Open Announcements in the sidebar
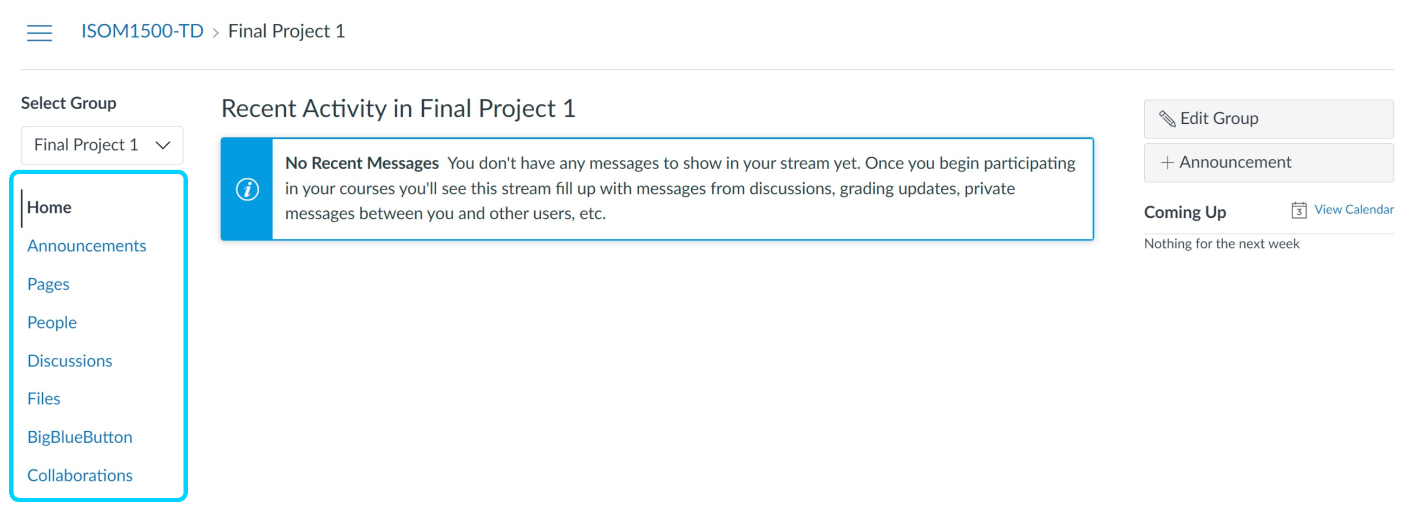Viewport: 1423px width, 521px height. coord(86,246)
